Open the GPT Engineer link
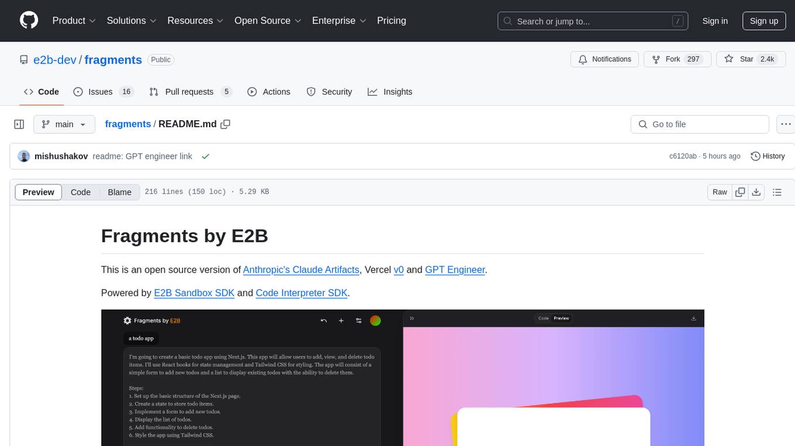This screenshot has width=795, height=446. click(455, 270)
